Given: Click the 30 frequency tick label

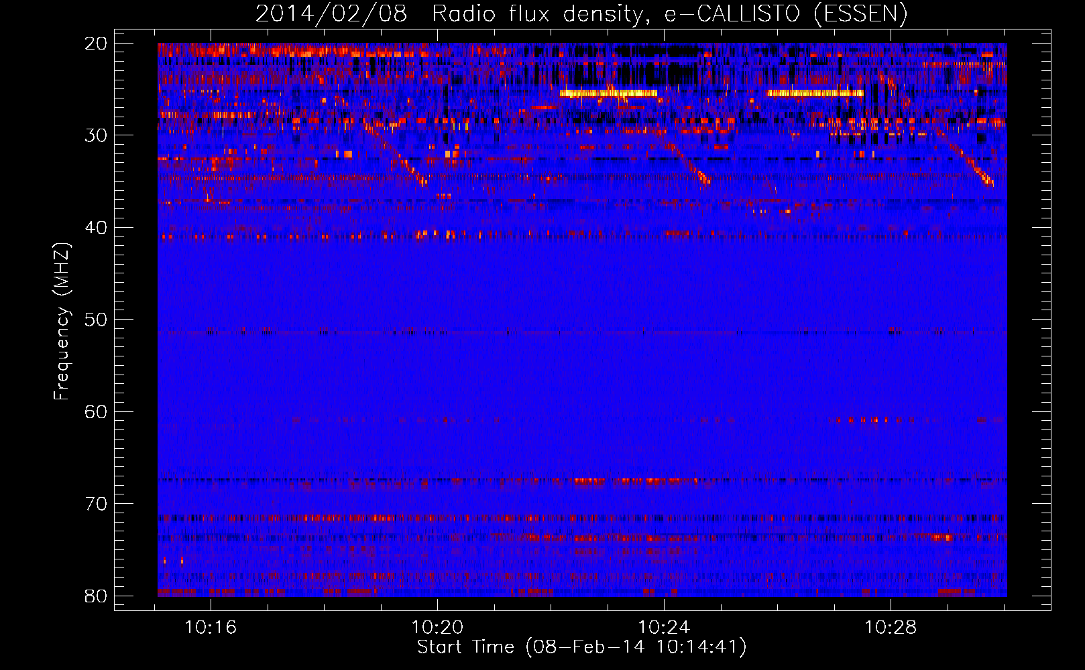Looking at the screenshot, I should pos(96,135).
